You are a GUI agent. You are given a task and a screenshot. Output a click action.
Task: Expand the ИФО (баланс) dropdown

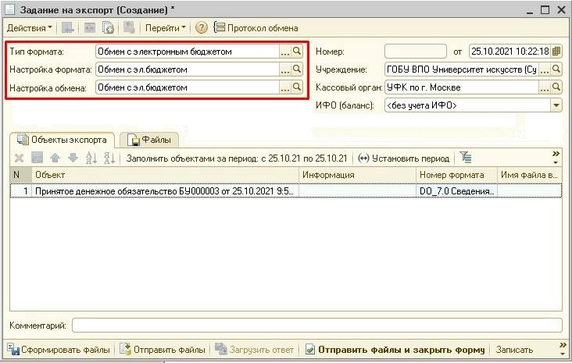click(x=556, y=105)
